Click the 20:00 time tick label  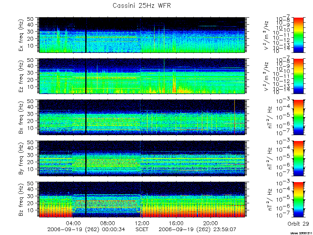pos(210,223)
